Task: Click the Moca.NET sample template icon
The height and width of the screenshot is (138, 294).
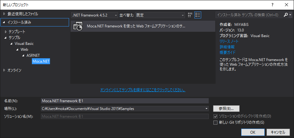Action: (78, 26)
